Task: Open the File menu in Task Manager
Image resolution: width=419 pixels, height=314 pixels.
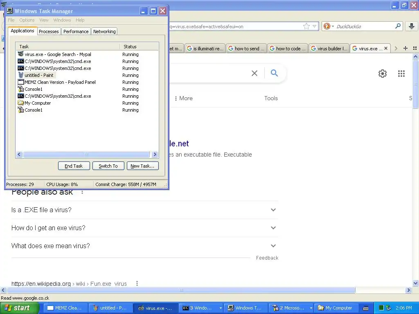Action: (x=11, y=20)
